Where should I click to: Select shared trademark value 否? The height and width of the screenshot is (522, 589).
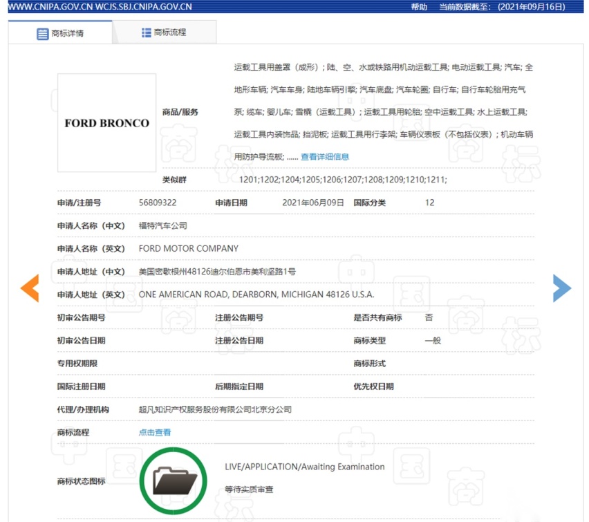click(429, 317)
